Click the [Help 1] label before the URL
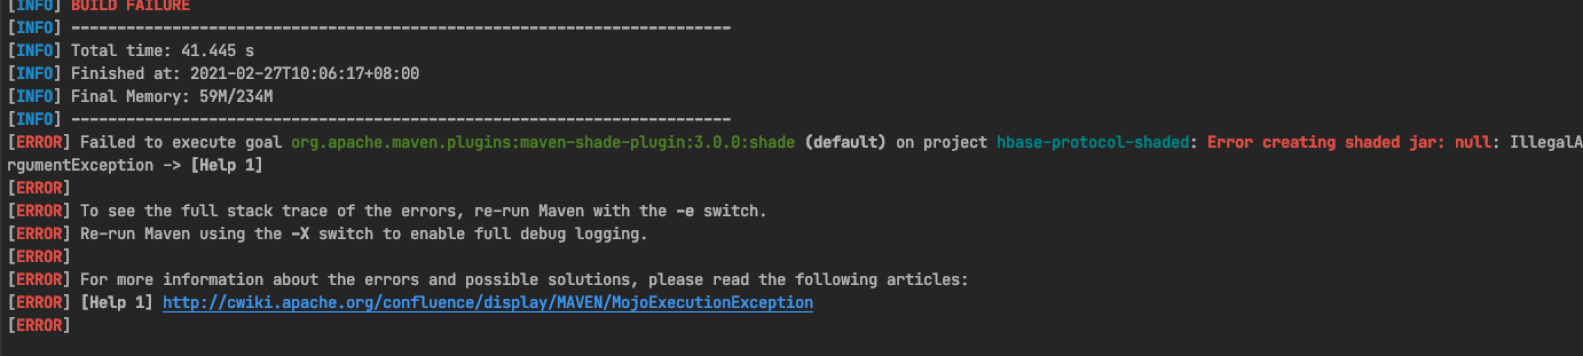The image size is (1583, 356). [x=117, y=303]
